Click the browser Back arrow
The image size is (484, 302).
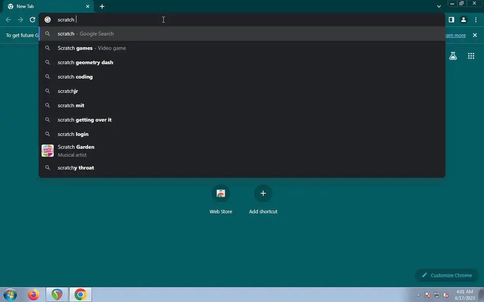pyautogui.click(x=8, y=20)
